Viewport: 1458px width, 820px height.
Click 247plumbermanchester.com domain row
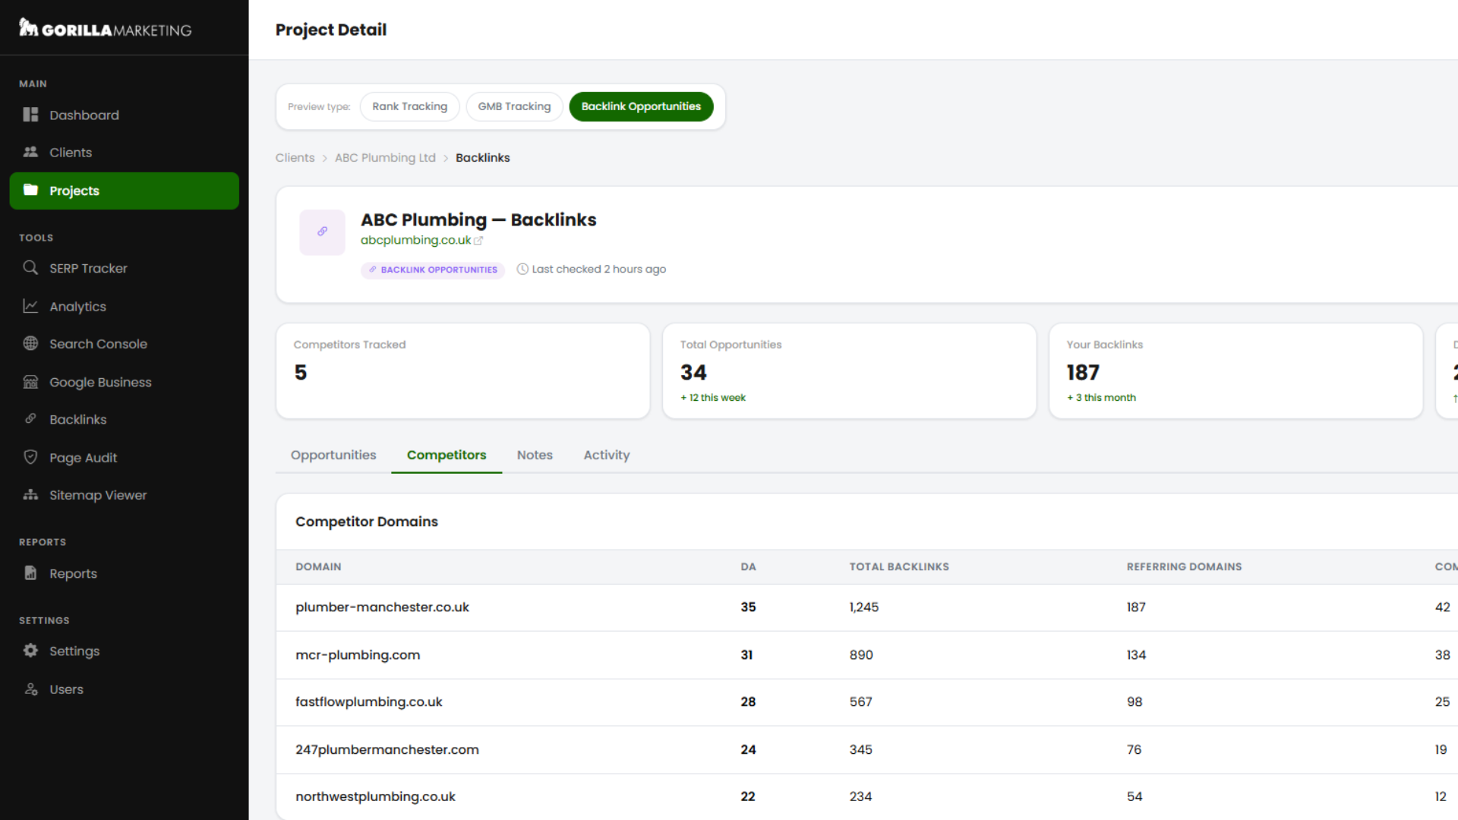866,749
